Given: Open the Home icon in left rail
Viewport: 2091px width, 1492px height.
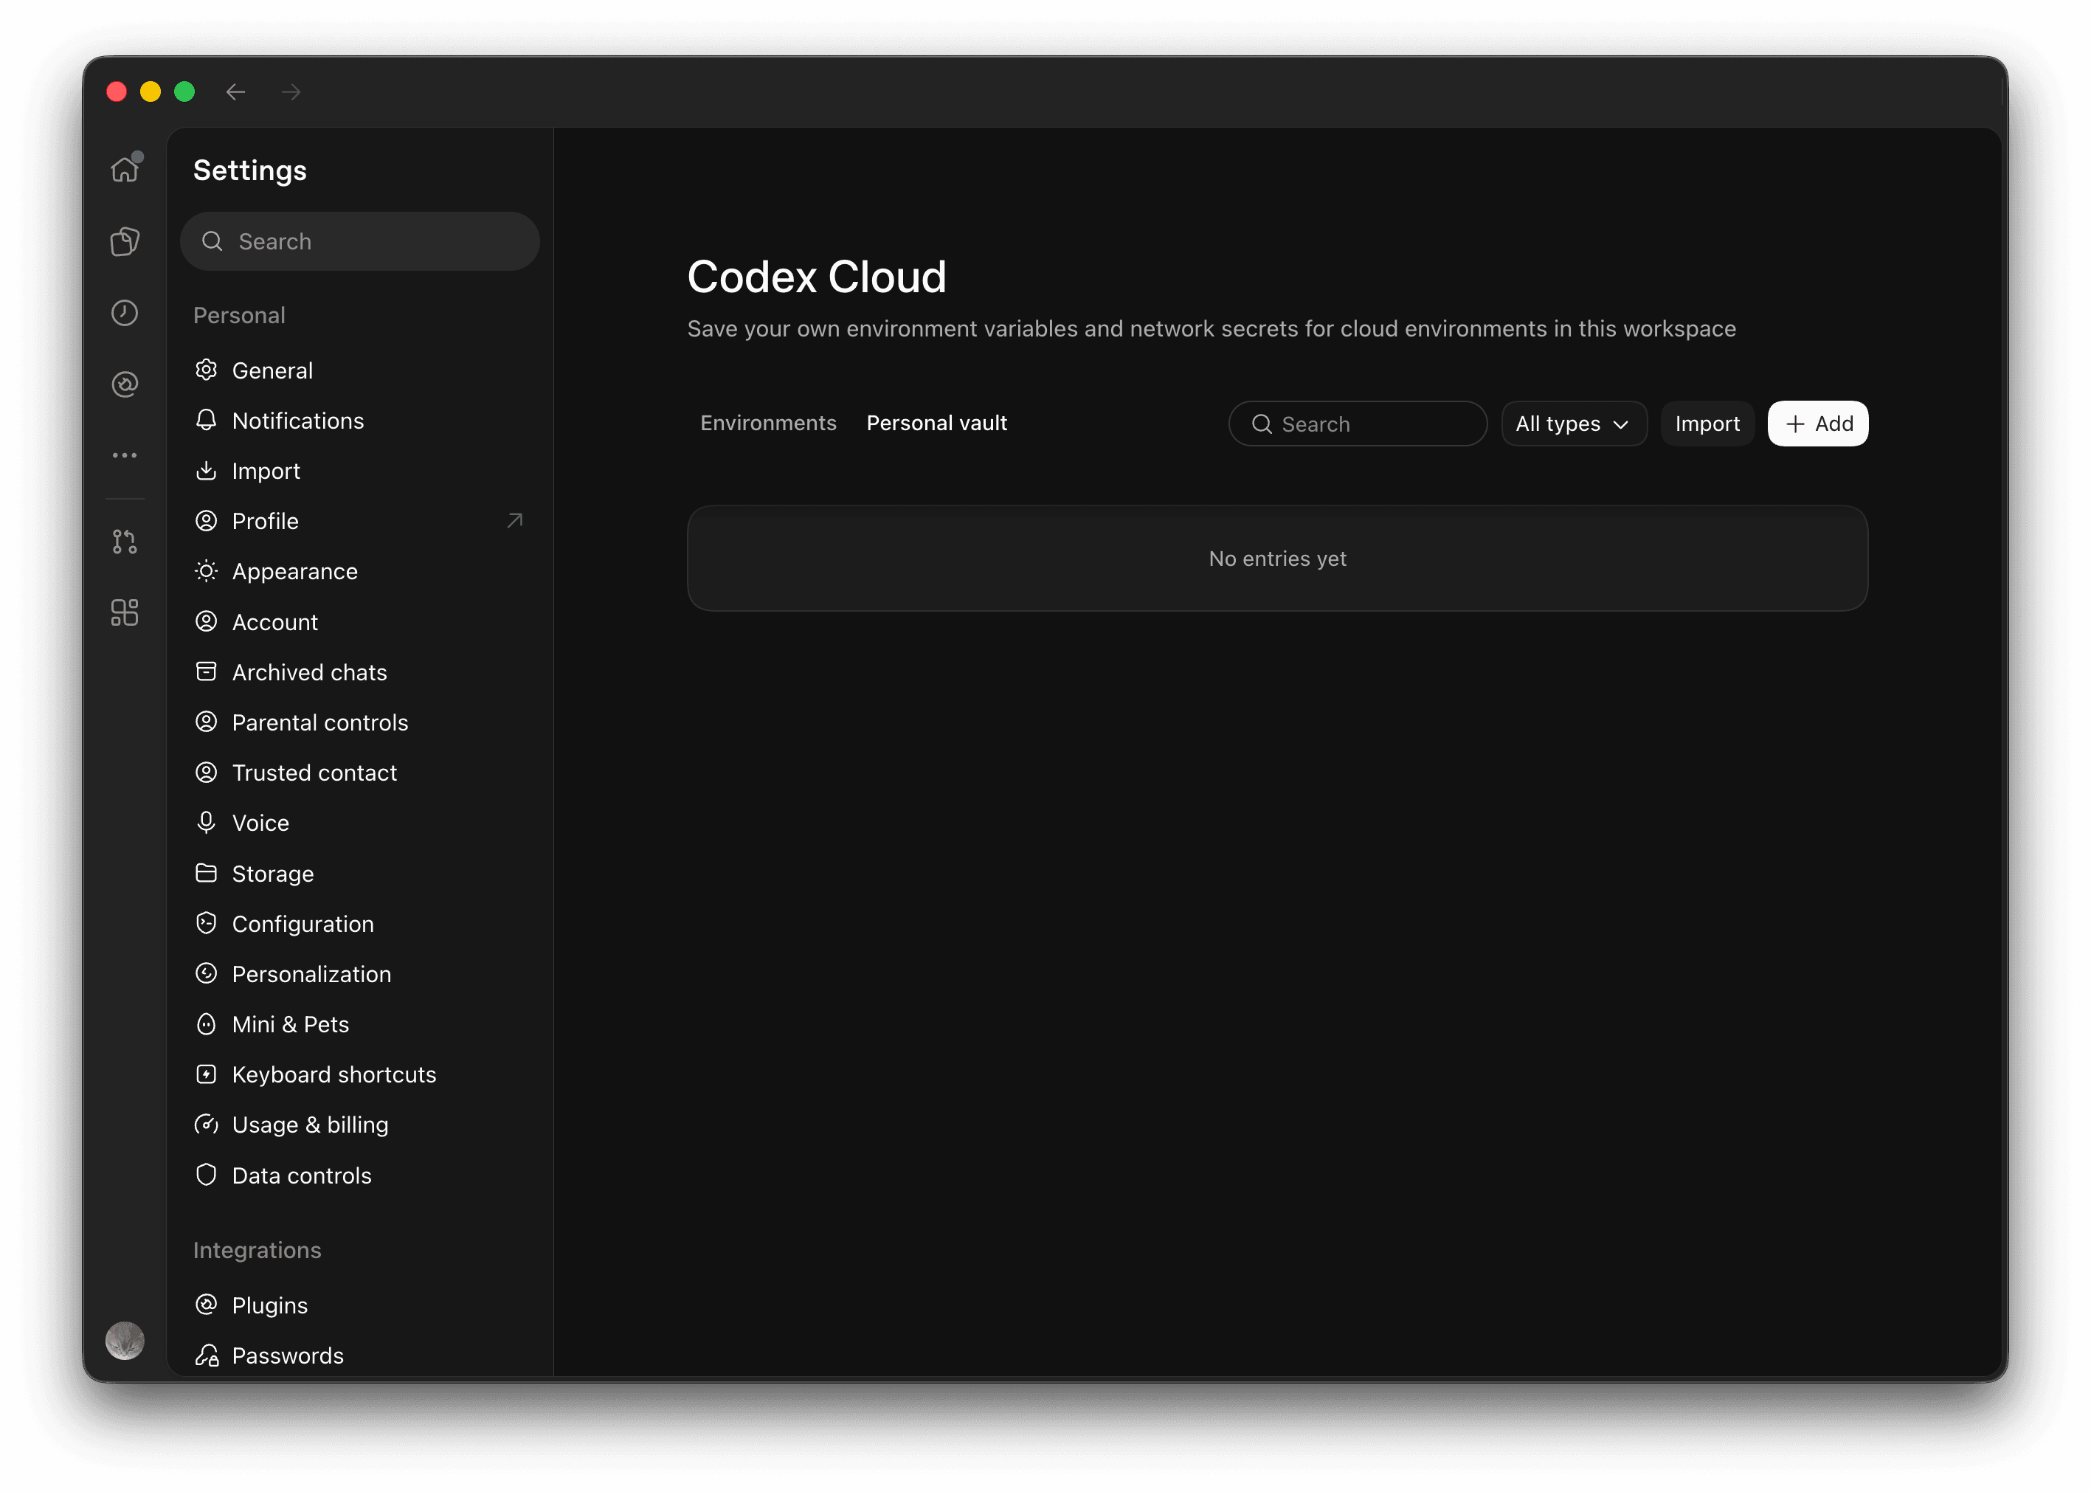Looking at the screenshot, I should coord(125,169).
